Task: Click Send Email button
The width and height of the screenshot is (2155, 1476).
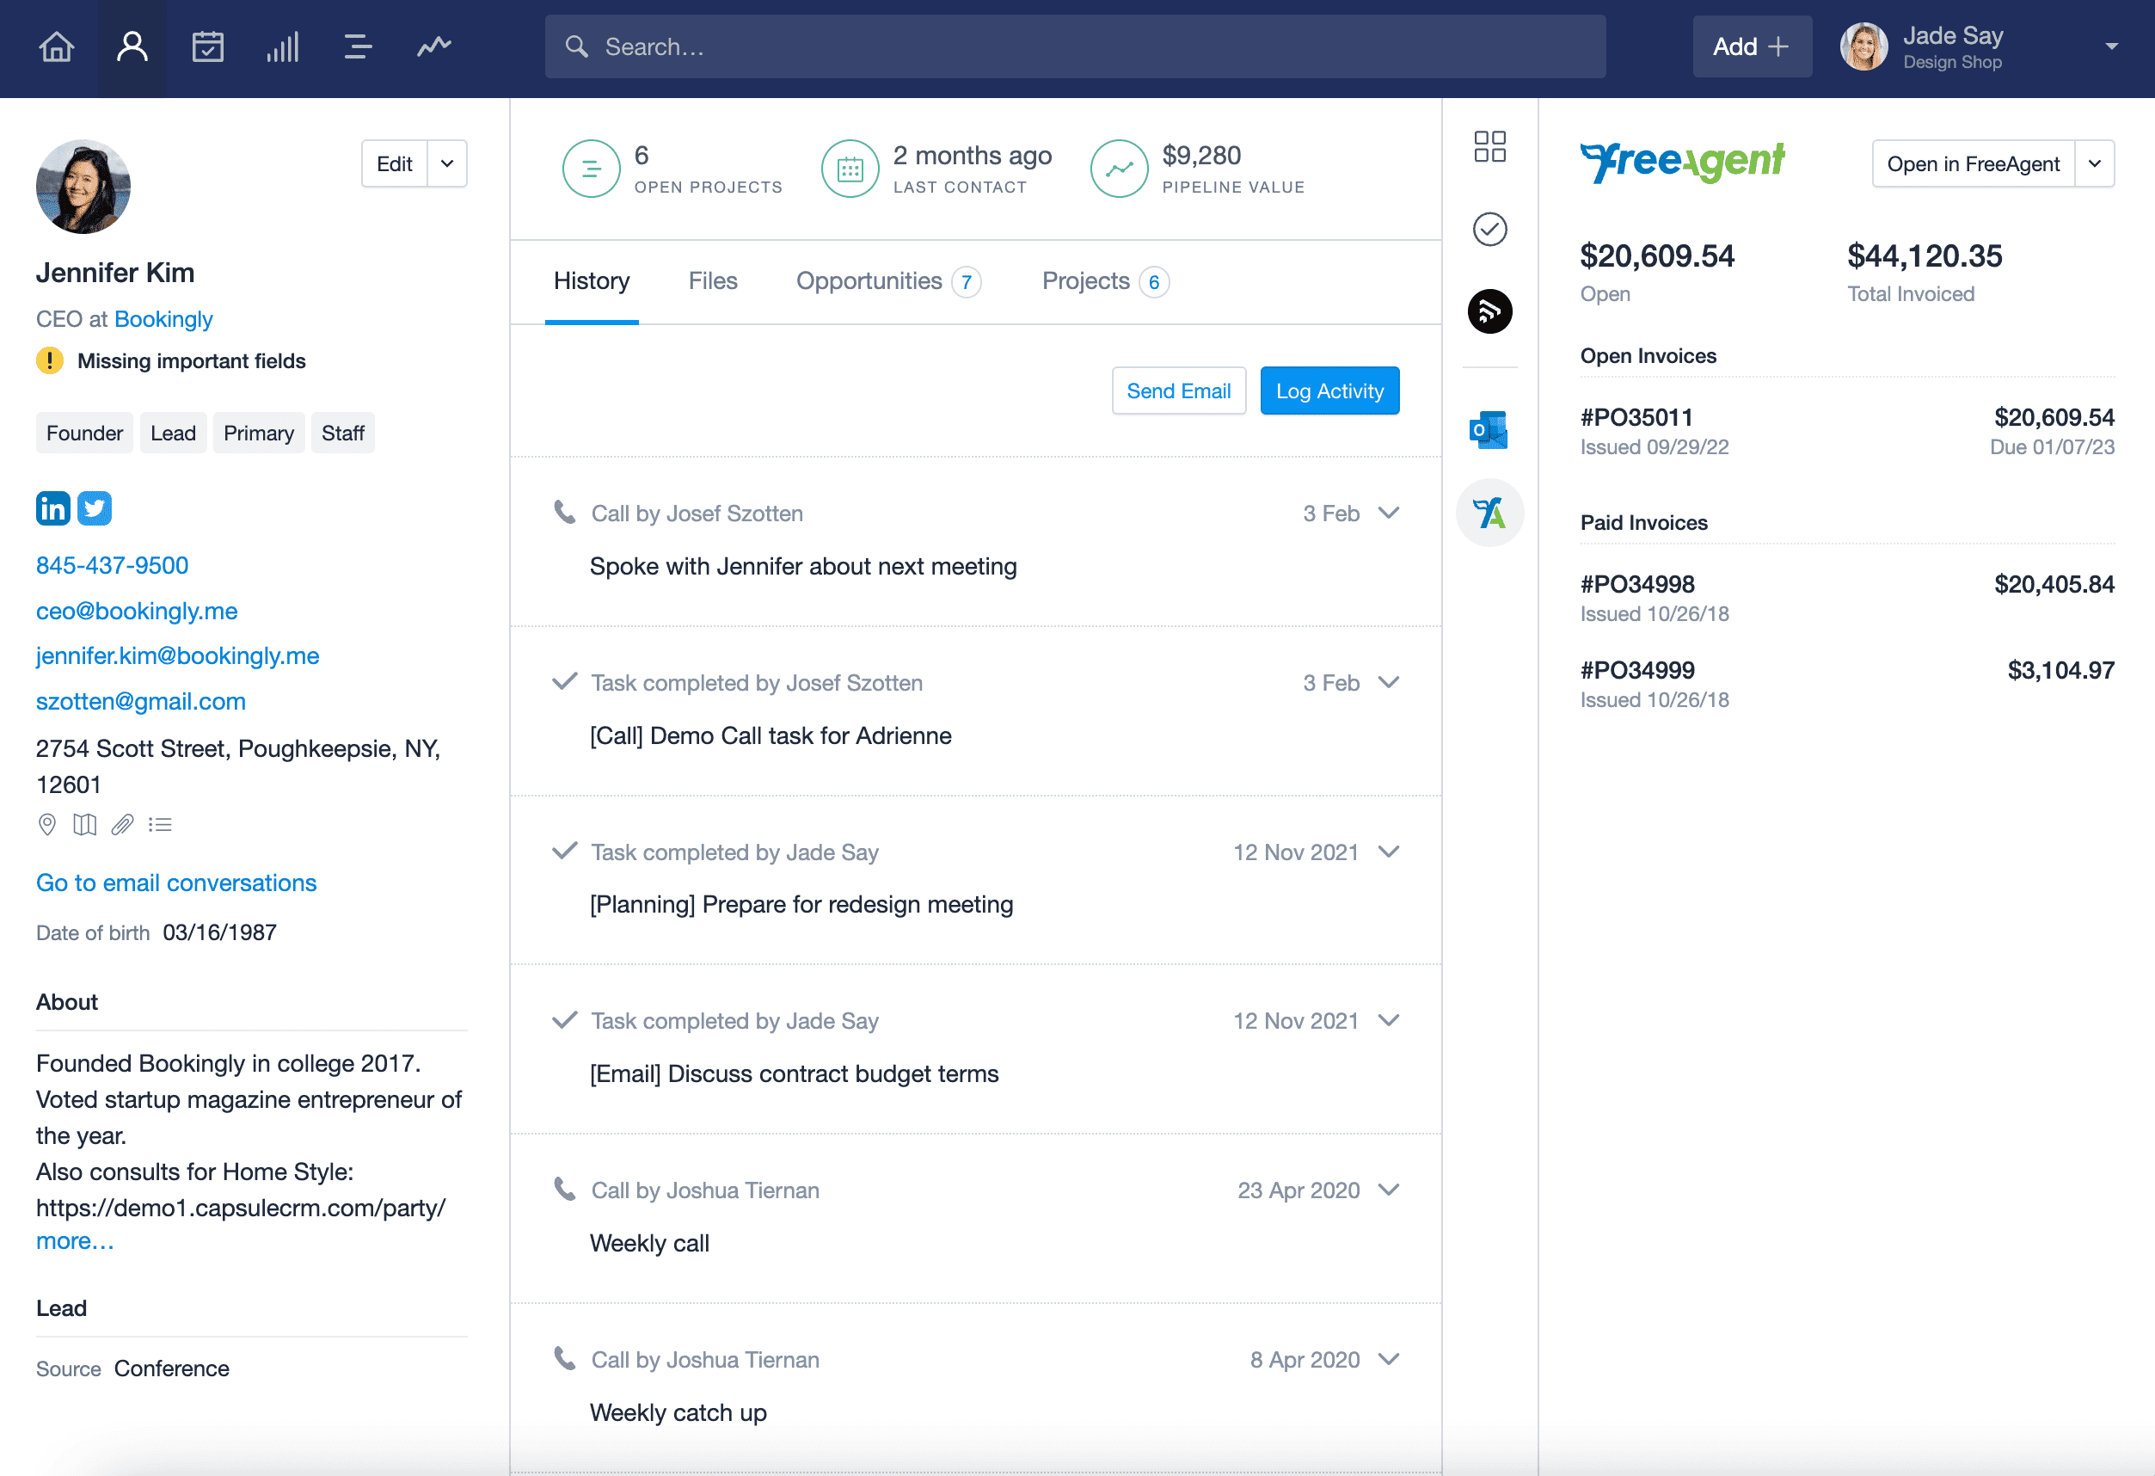Action: pyautogui.click(x=1179, y=390)
